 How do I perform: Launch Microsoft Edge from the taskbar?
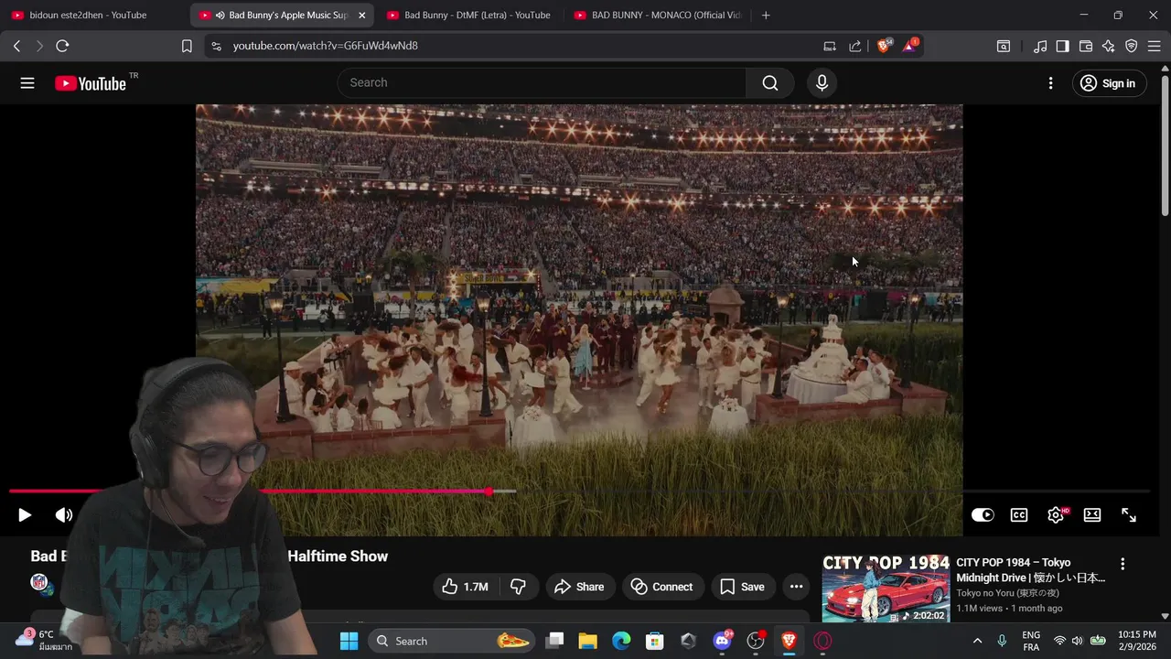[x=621, y=641]
